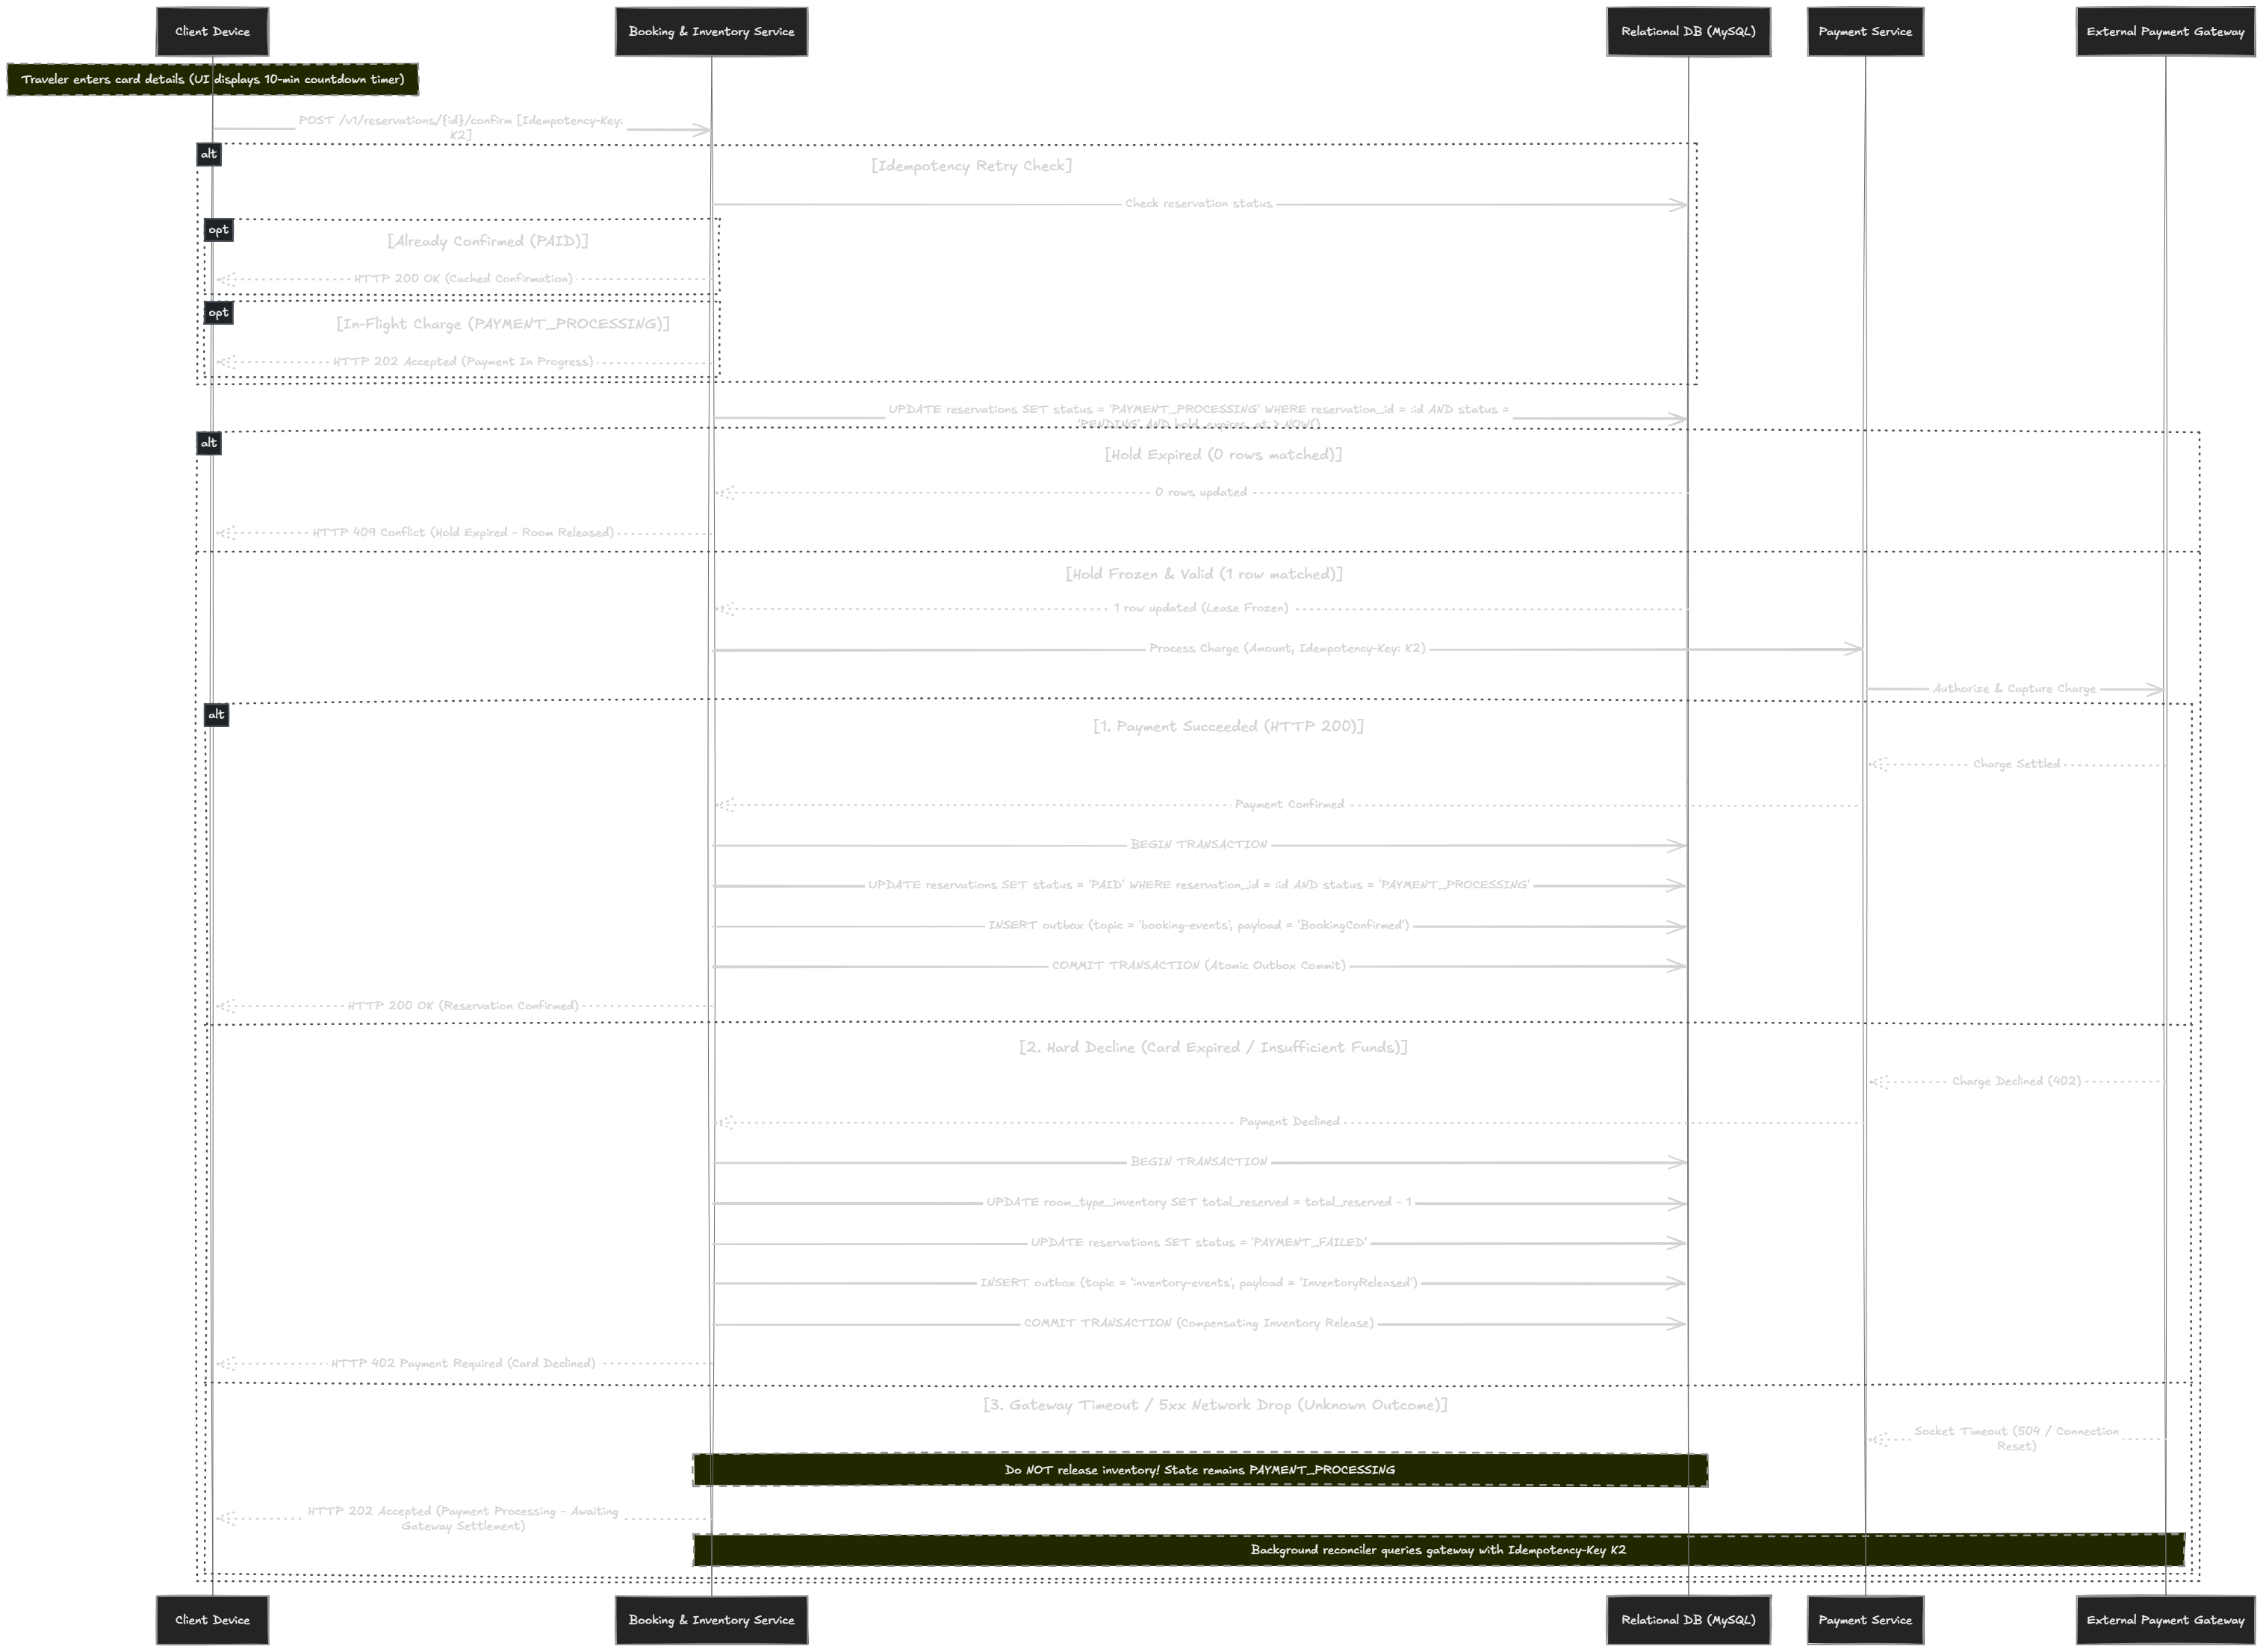
Task: Select the top Payment Service participant box
Action: coord(1865,32)
